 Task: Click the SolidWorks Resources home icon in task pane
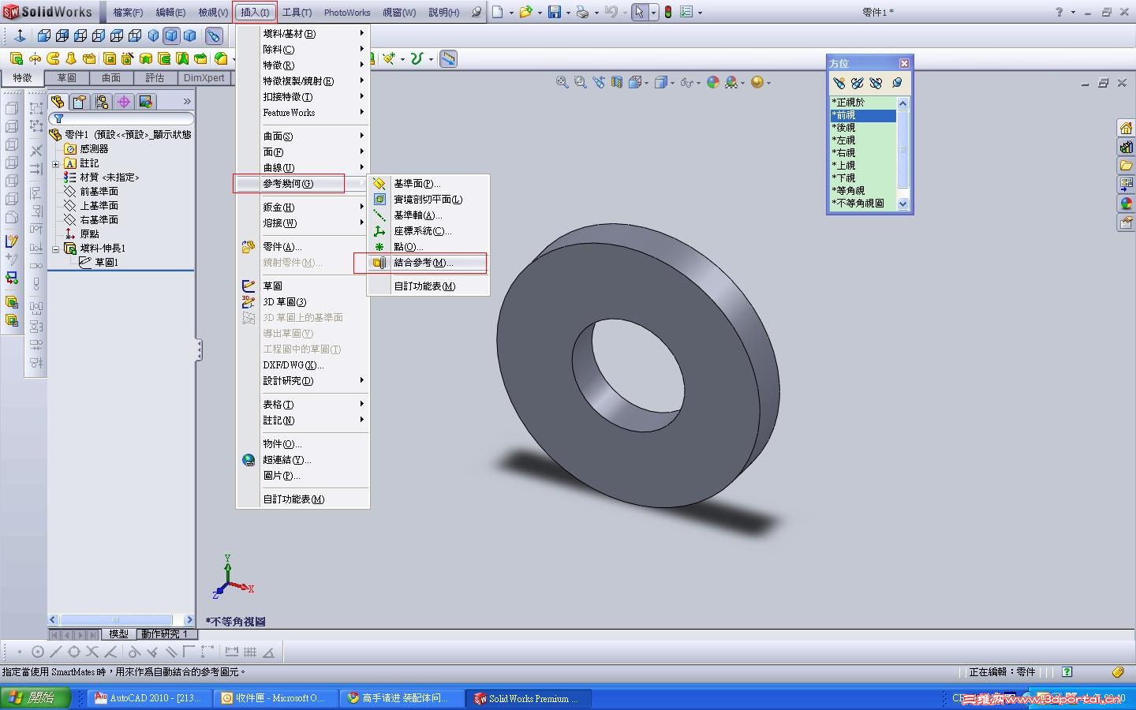tap(1126, 129)
